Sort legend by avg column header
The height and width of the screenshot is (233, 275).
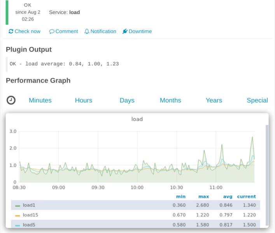(x=228, y=196)
